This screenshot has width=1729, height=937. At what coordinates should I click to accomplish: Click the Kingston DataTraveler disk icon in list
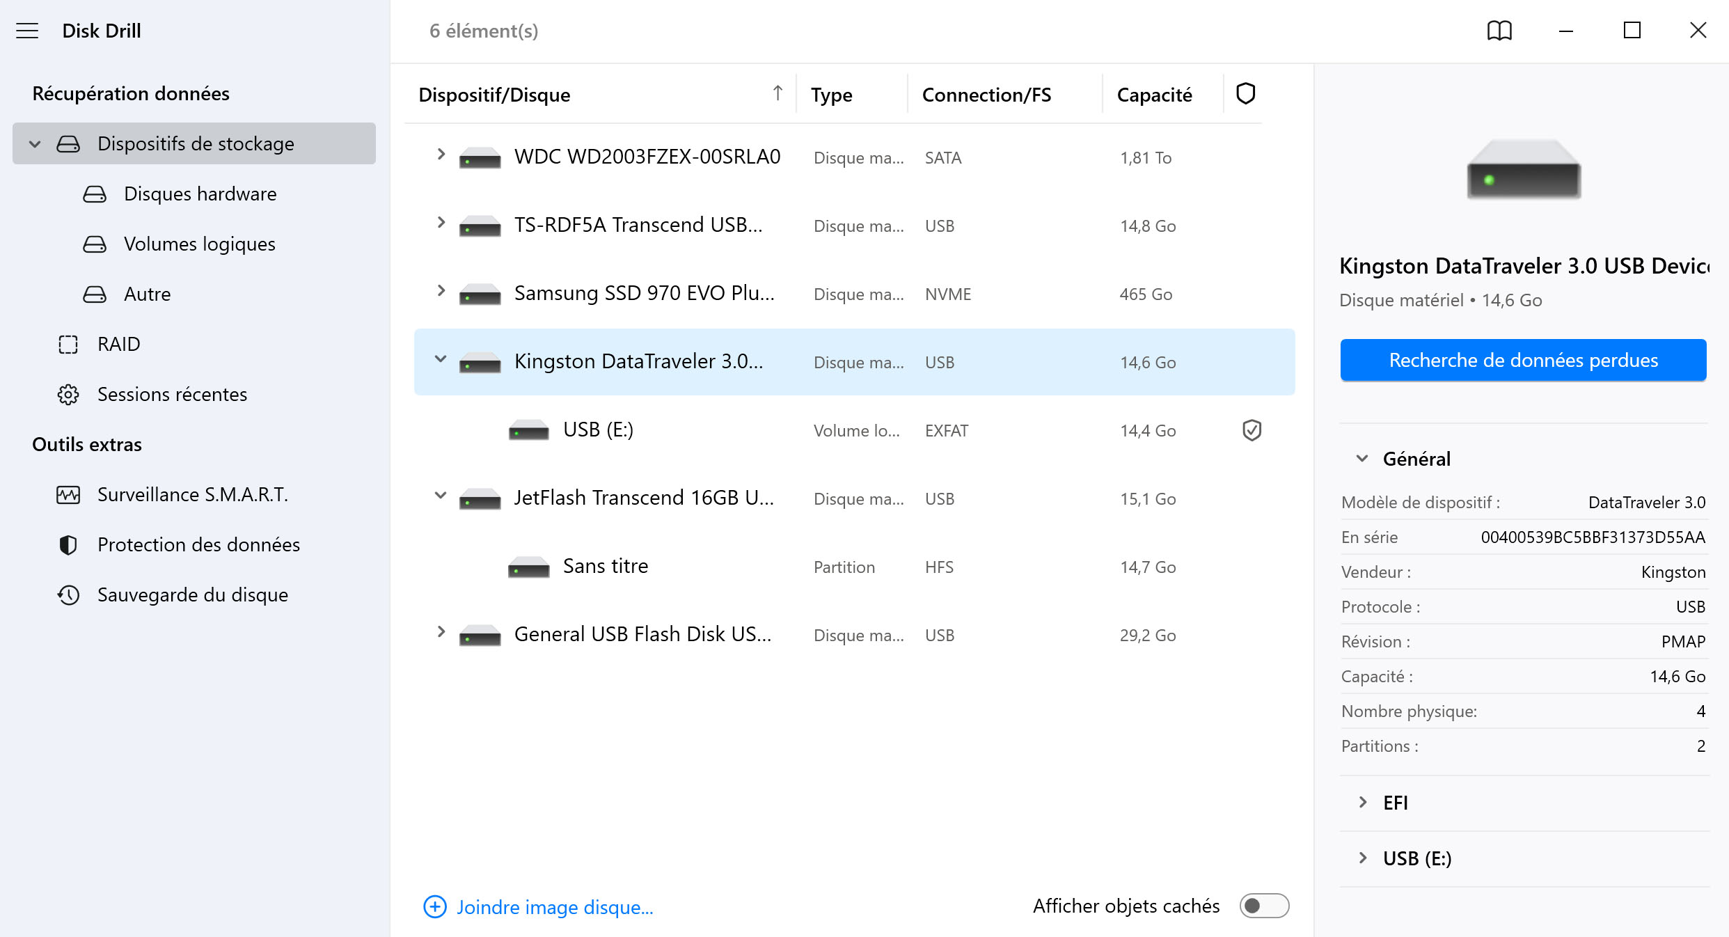coord(480,362)
